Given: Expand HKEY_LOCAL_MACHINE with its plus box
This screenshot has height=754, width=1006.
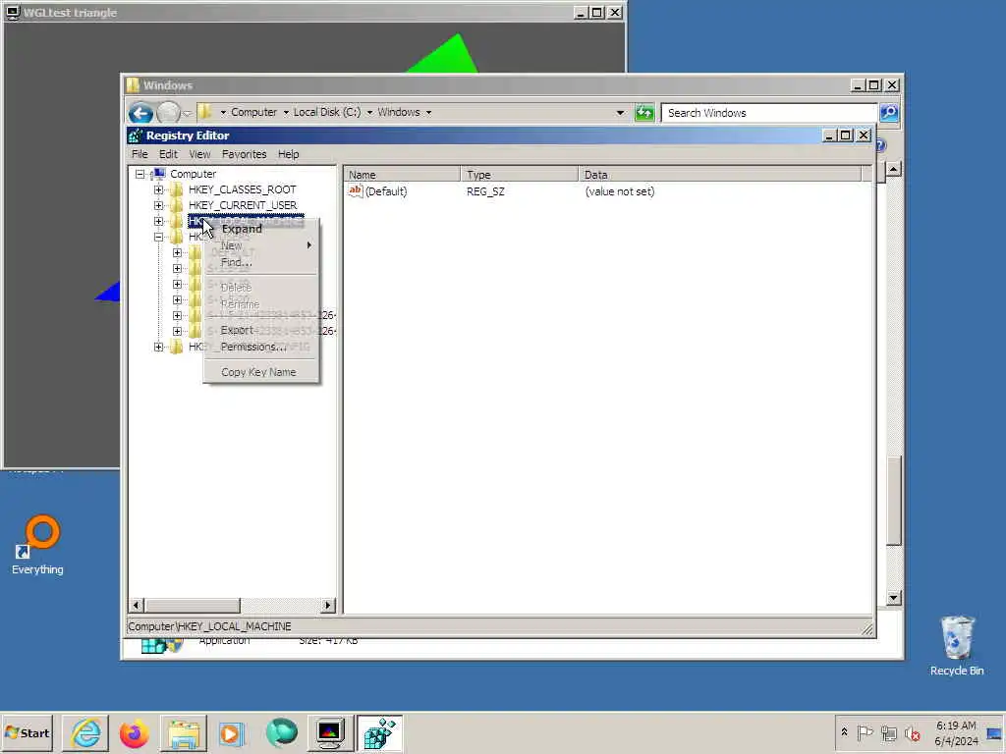Looking at the screenshot, I should (x=158, y=221).
